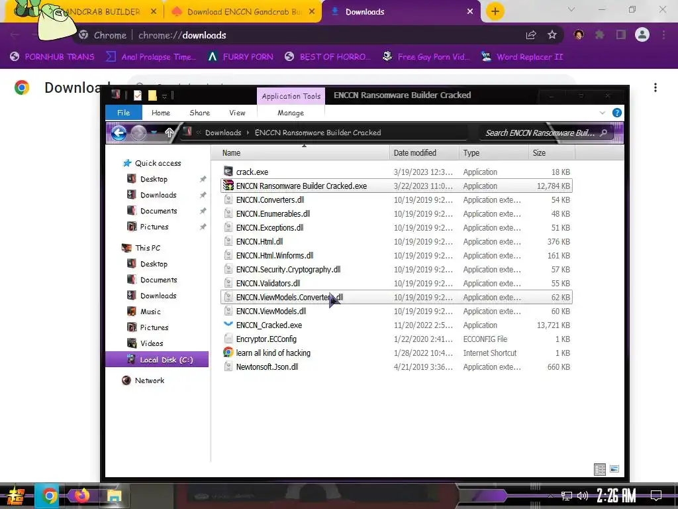Image resolution: width=678 pixels, height=509 pixels.
Task: Sort files by the Size column
Action: tap(539, 153)
